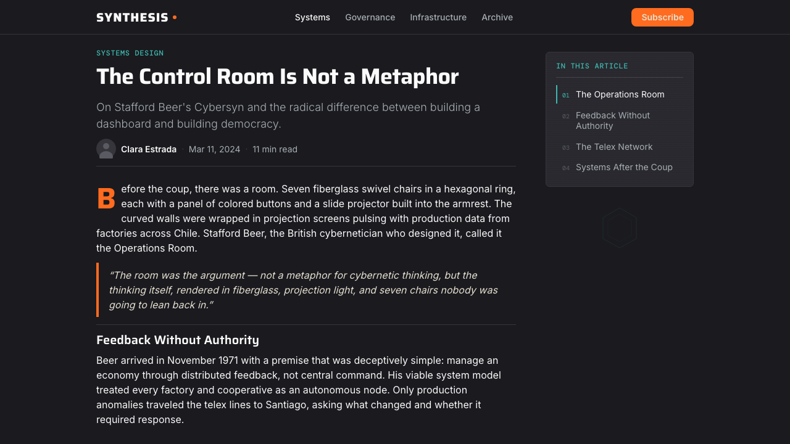Viewport: 790px width, 444px height.
Task: Click author name Clara Estrada
Action: click(x=149, y=149)
